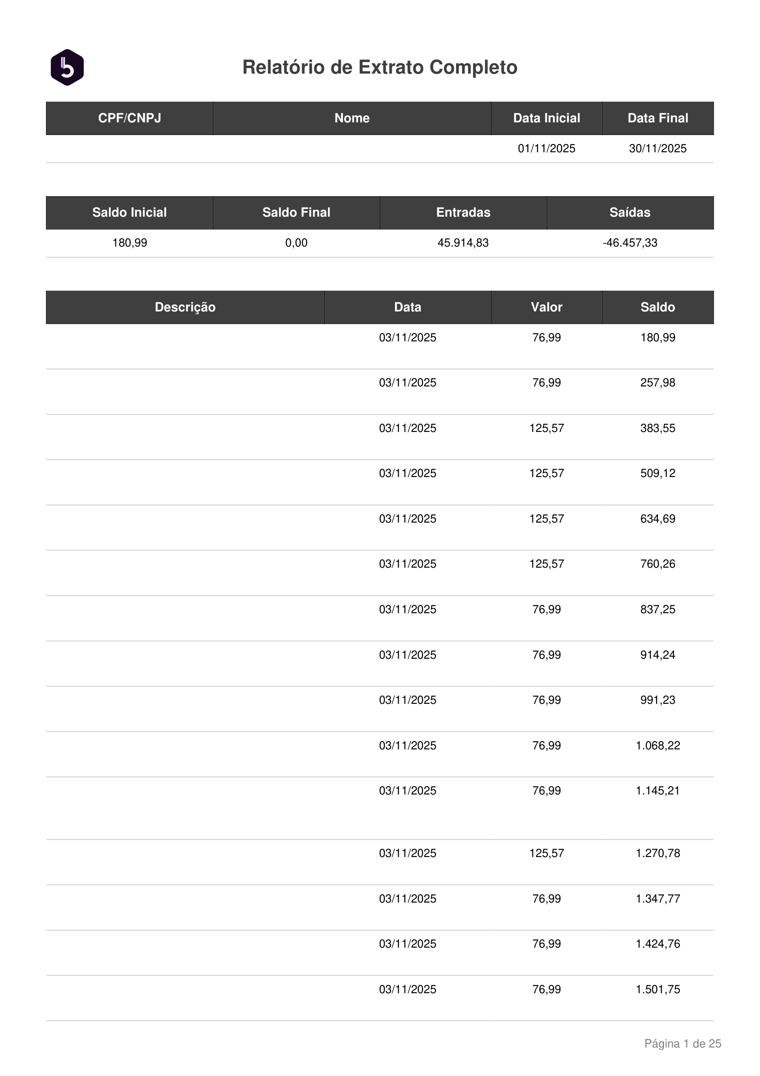
Task: Select the Entradas value 45.914,83
Action: pos(463,243)
